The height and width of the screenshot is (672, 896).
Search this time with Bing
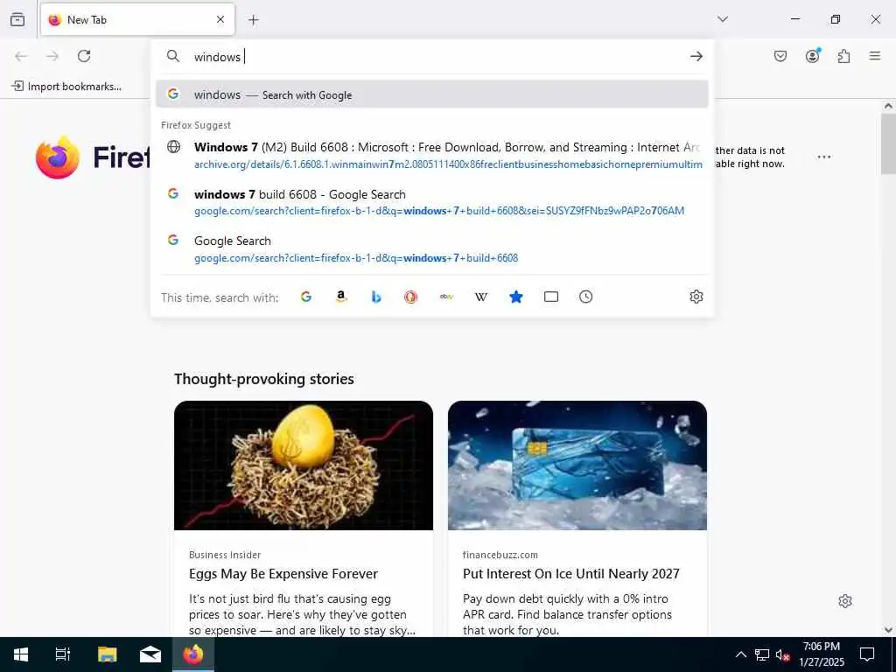coord(376,297)
